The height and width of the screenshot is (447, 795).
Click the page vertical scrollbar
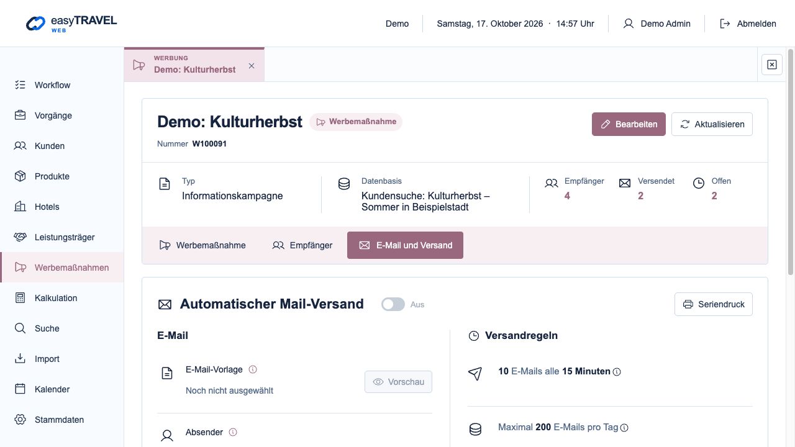791,161
